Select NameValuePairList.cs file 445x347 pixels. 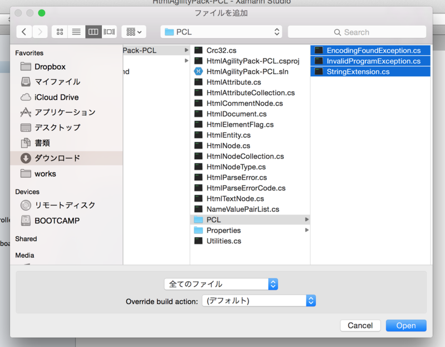250,209
